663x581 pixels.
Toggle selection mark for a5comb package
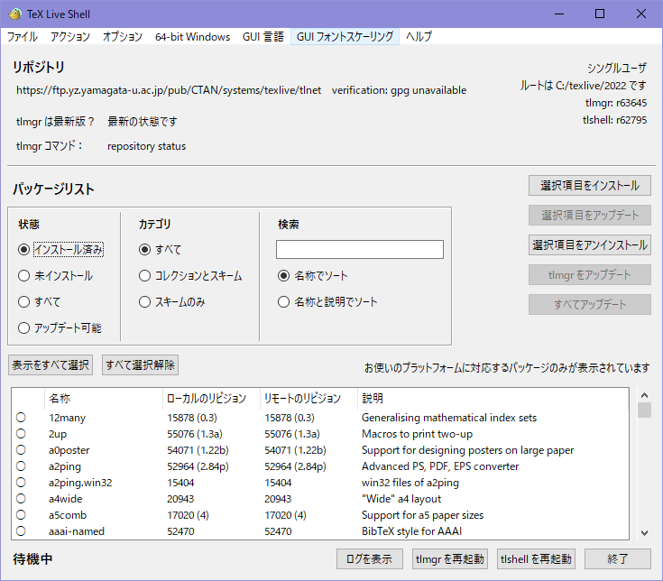(21, 515)
